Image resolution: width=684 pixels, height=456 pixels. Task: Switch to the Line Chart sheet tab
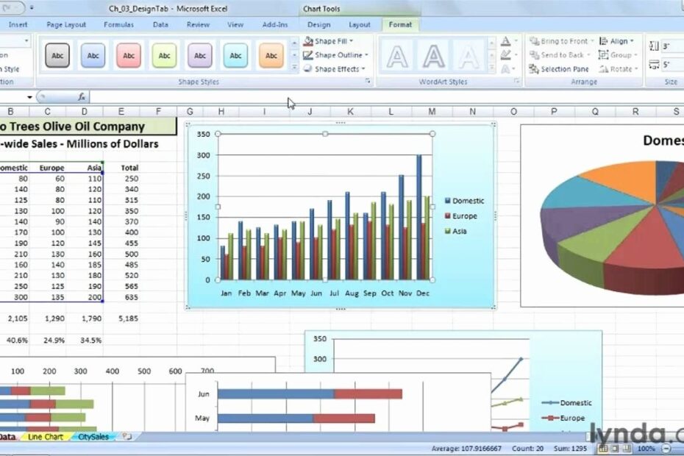pos(44,436)
